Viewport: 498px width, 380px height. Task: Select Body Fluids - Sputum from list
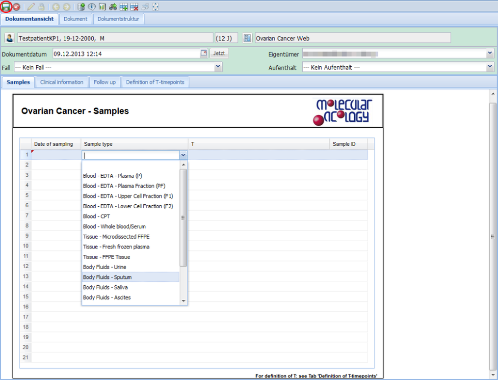coord(107,277)
